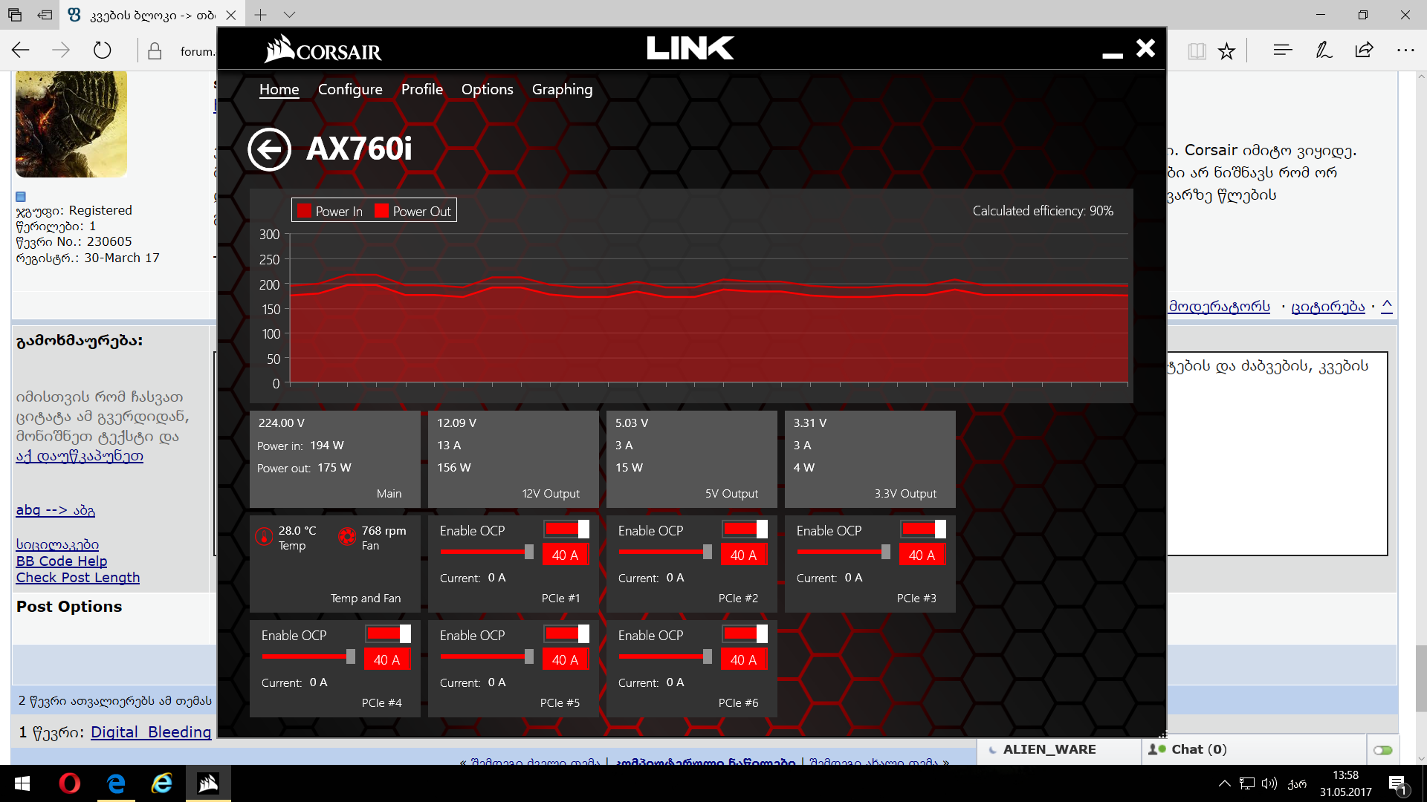Launch Opera from the taskbar

(70, 783)
